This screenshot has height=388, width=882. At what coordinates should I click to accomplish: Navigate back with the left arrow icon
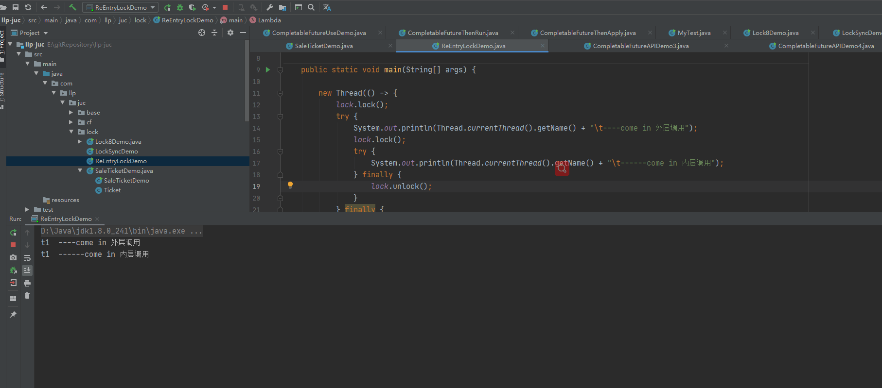(44, 7)
